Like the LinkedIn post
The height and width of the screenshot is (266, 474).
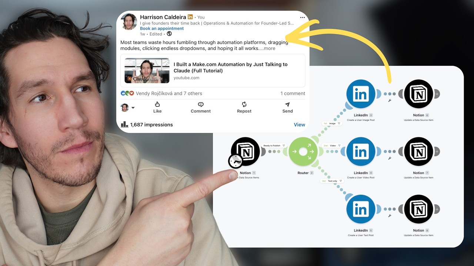click(157, 108)
